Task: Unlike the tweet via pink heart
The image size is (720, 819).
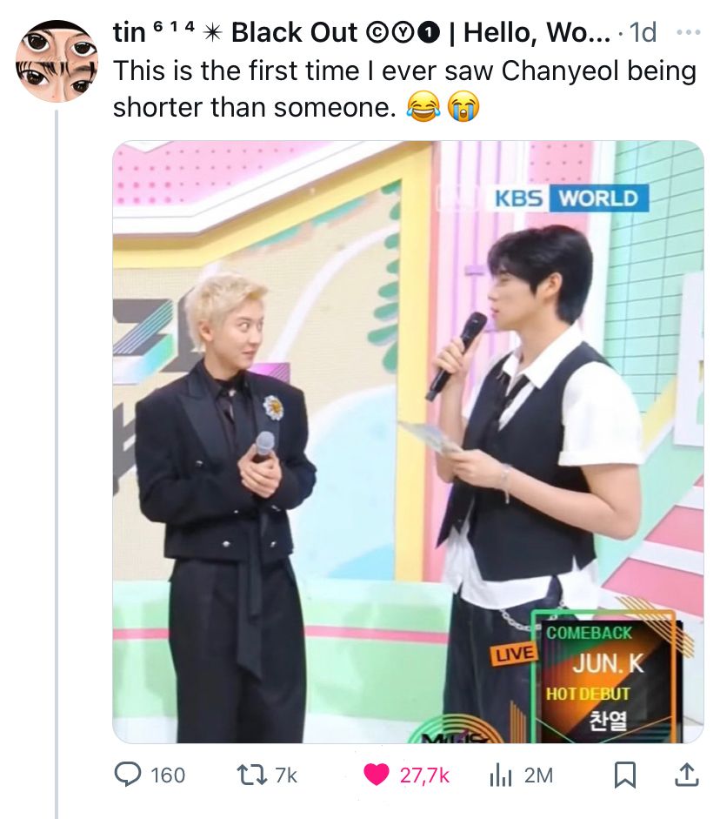Action: click(x=377, y=775)
